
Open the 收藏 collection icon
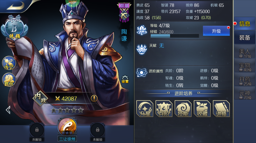pyautogui.click(x=202, y=108)
